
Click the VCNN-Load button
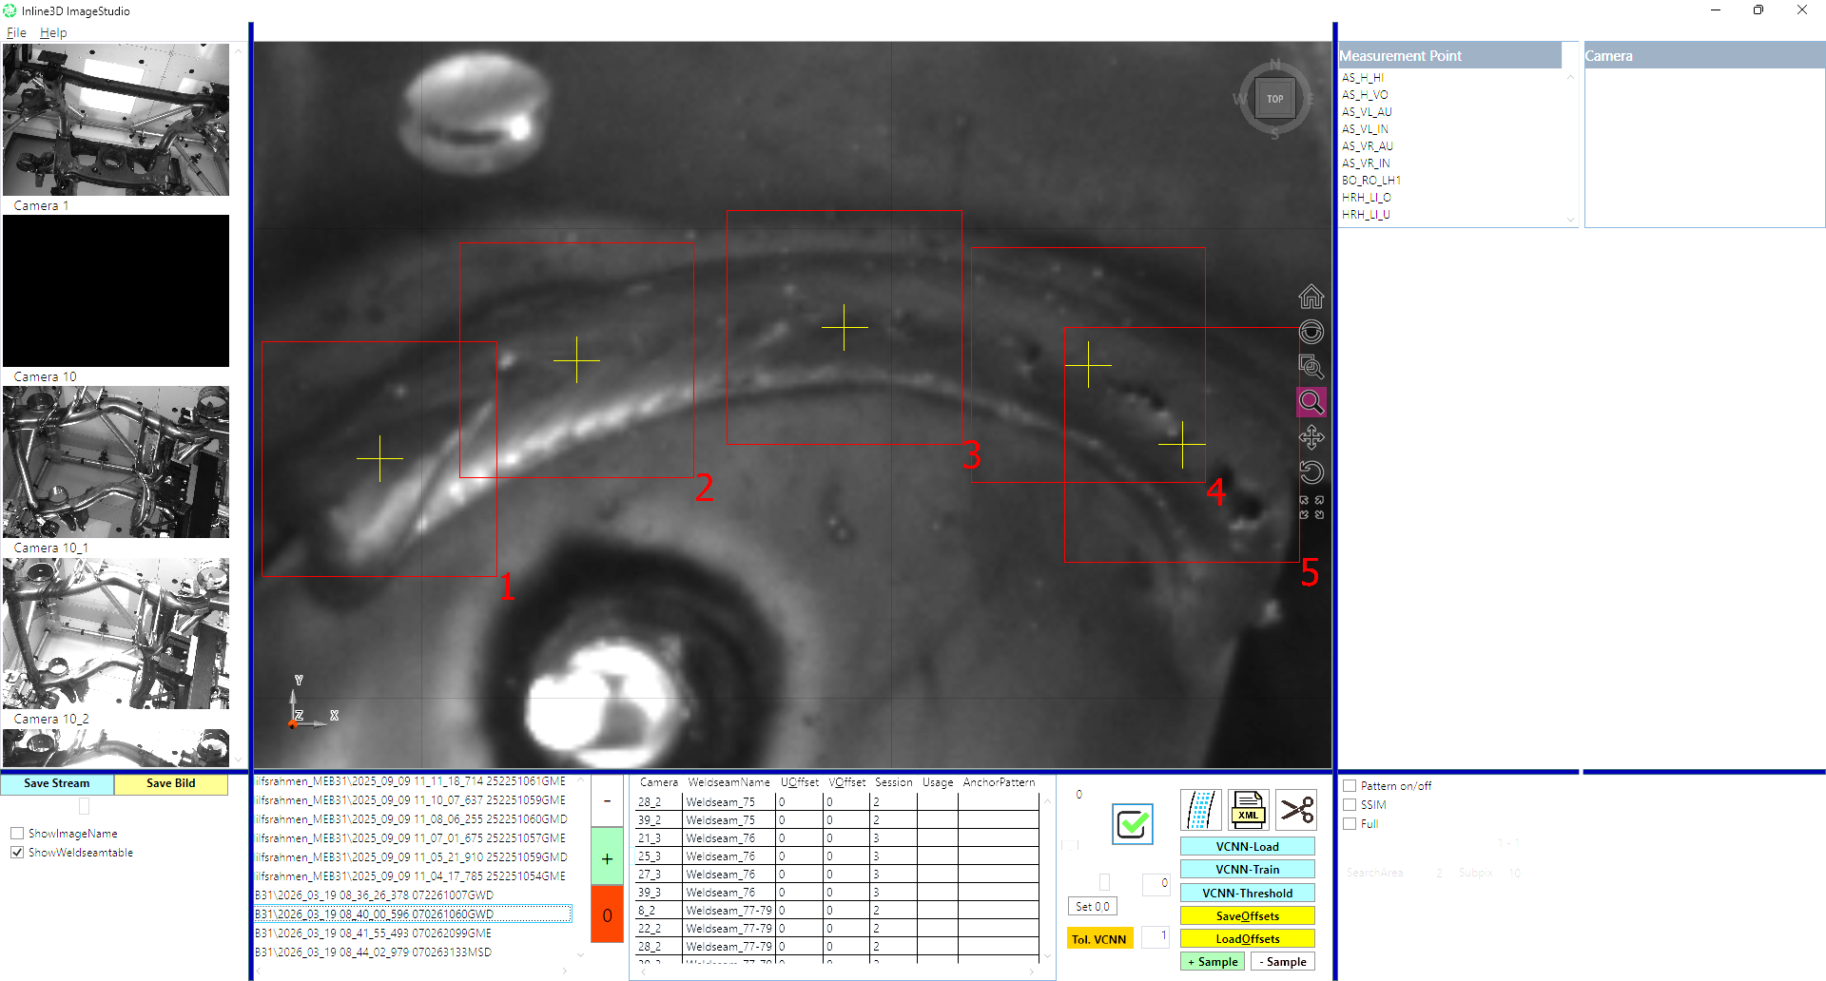[x=1247, y=847]
